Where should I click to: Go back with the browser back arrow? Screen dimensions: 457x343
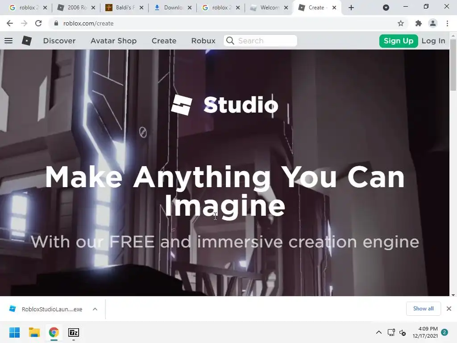(10, 23)
